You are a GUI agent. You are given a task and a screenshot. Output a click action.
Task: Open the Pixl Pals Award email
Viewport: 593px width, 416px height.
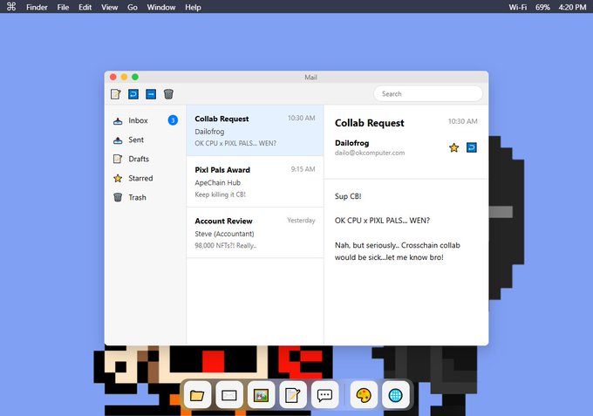255,181
